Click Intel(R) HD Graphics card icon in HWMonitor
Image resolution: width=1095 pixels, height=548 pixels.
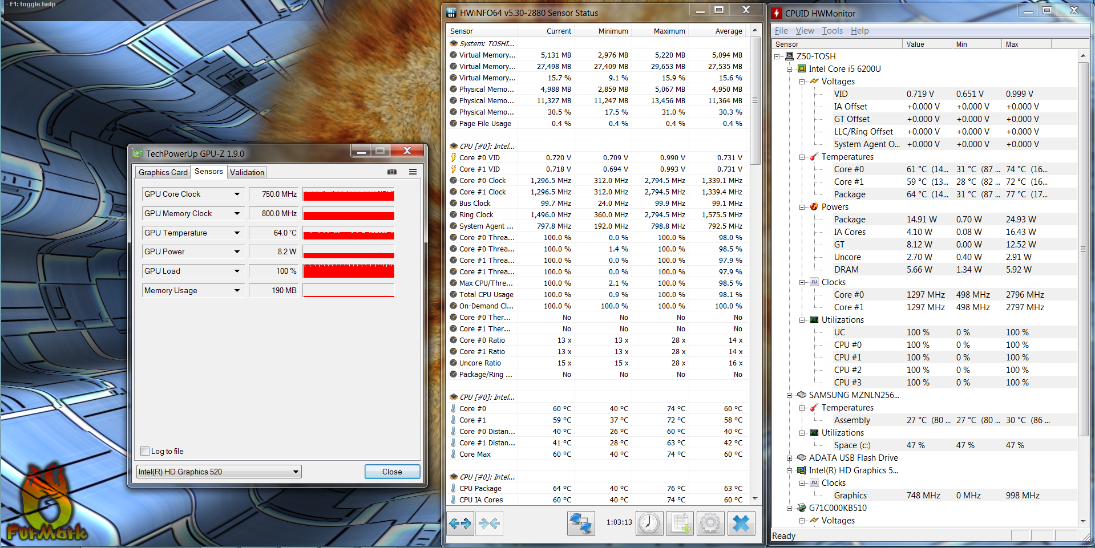pyautogui.click(x=802, y=470)
